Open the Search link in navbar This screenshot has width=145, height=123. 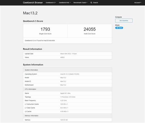(x=95, y=3)
